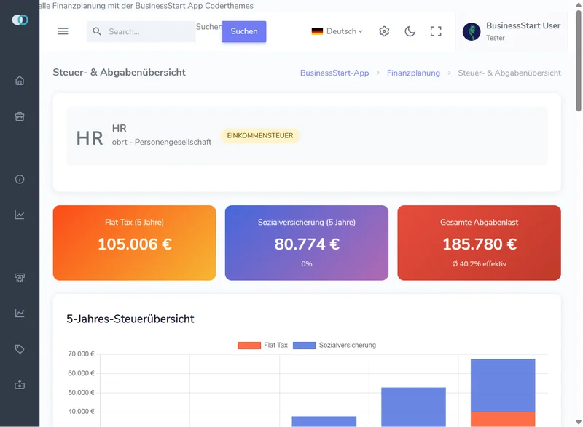Open the home icon in sidebar
583x427 pixels.
20,81
